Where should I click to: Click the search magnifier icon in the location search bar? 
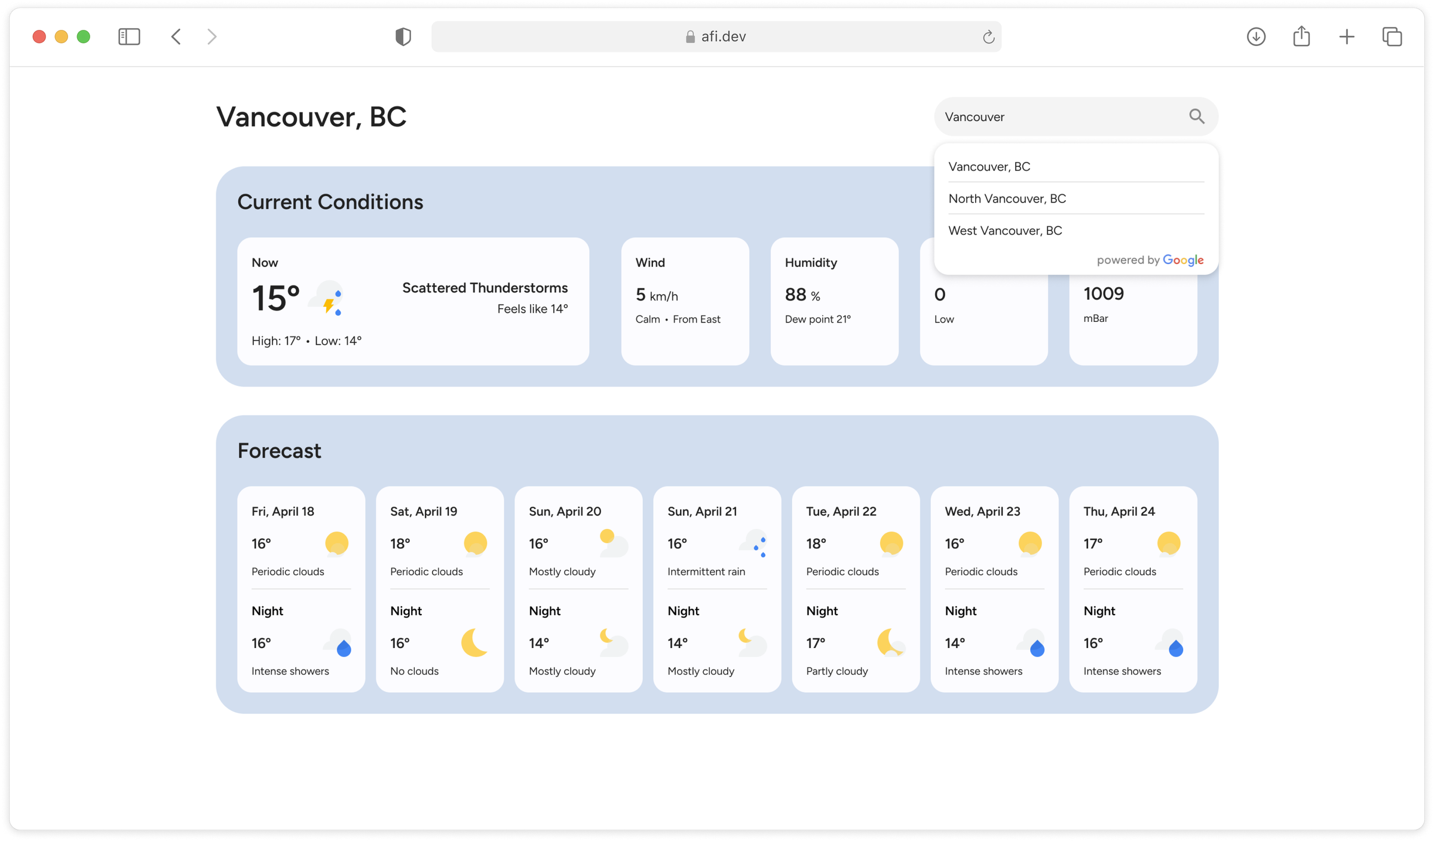pyautogui.click(x=1197, y=116)
